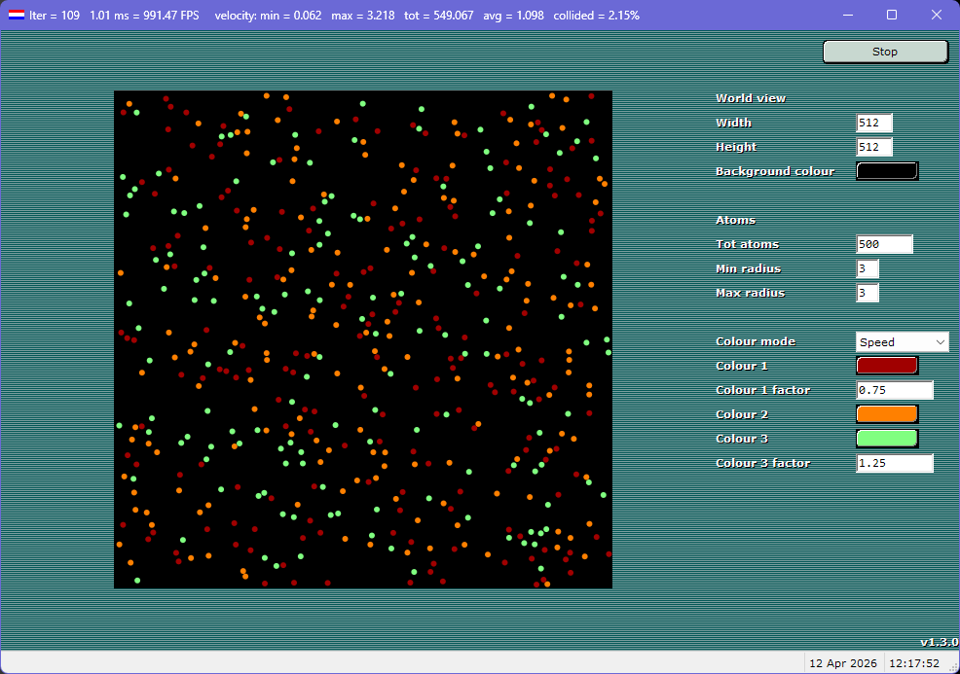
Task: Minimize the simulation window
Action: pos(847,16)
